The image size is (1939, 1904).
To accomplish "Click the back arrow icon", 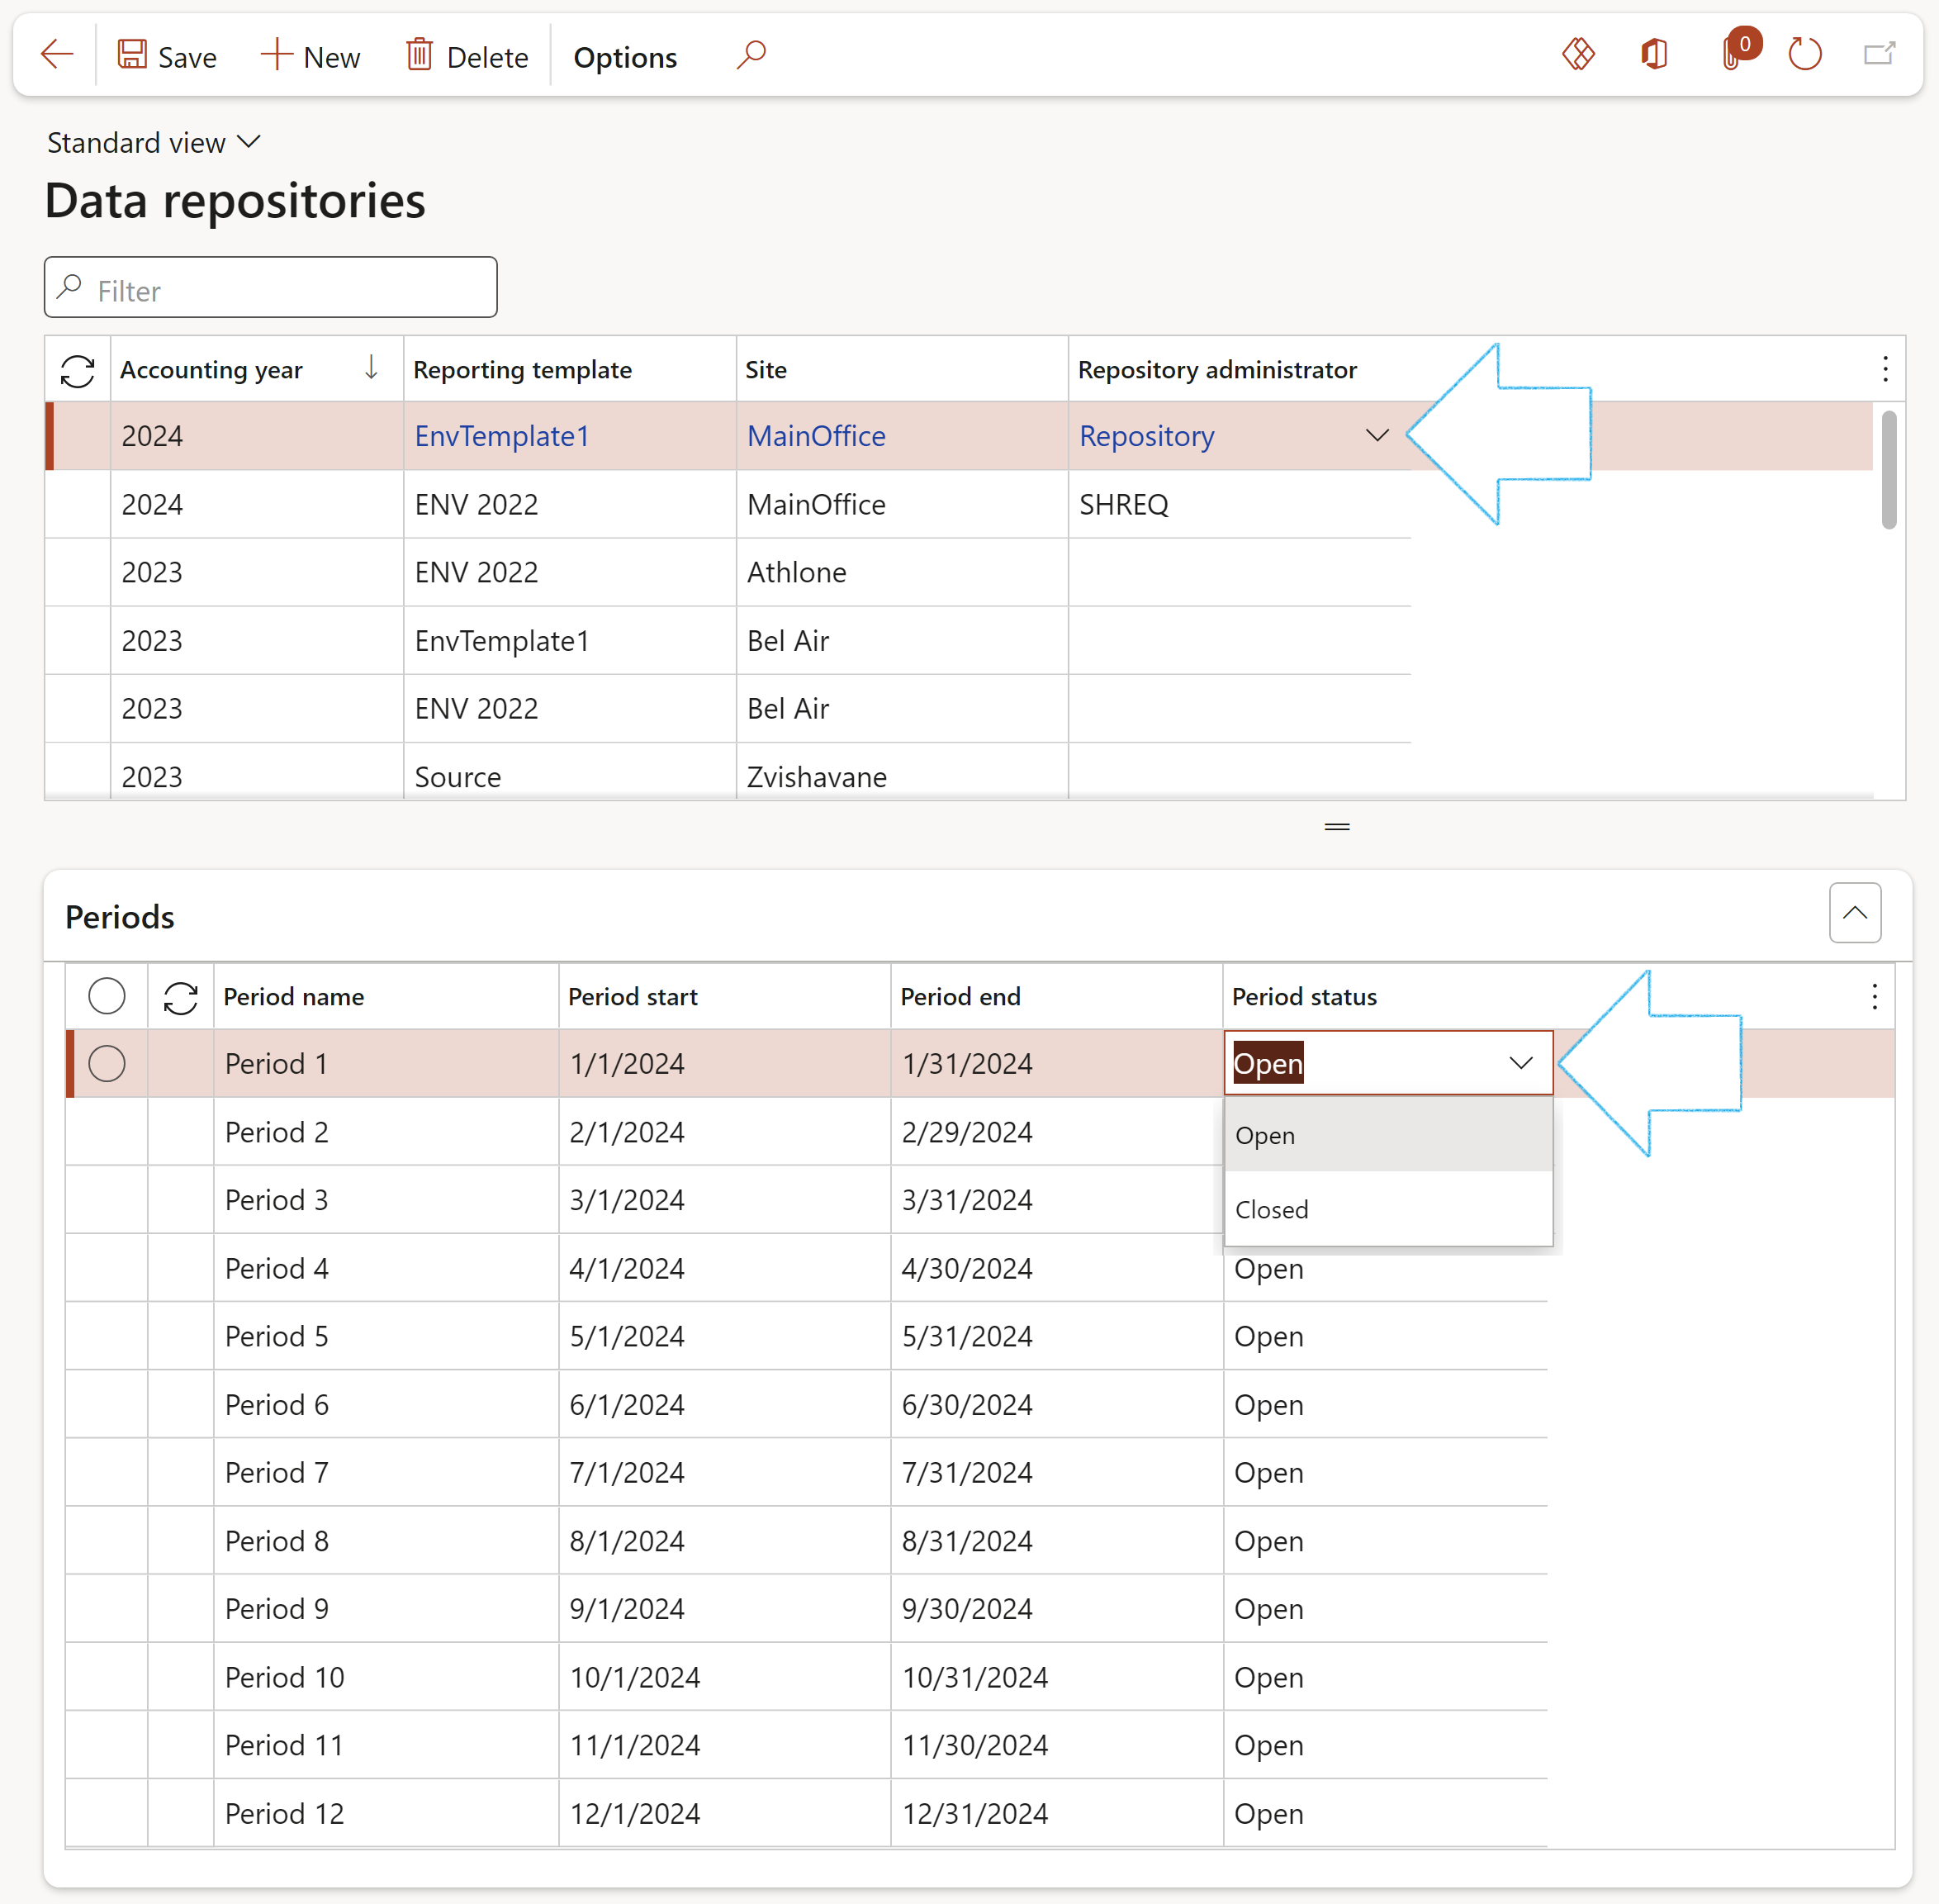I will point(57,55).
